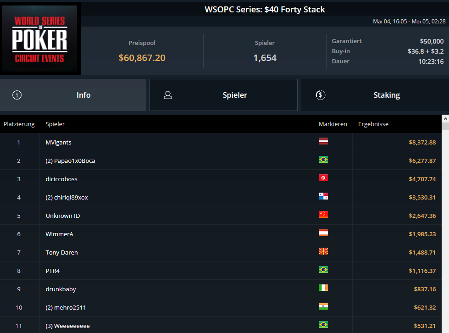Click the Austria flag for WimmerA

(x=323, y=233)
